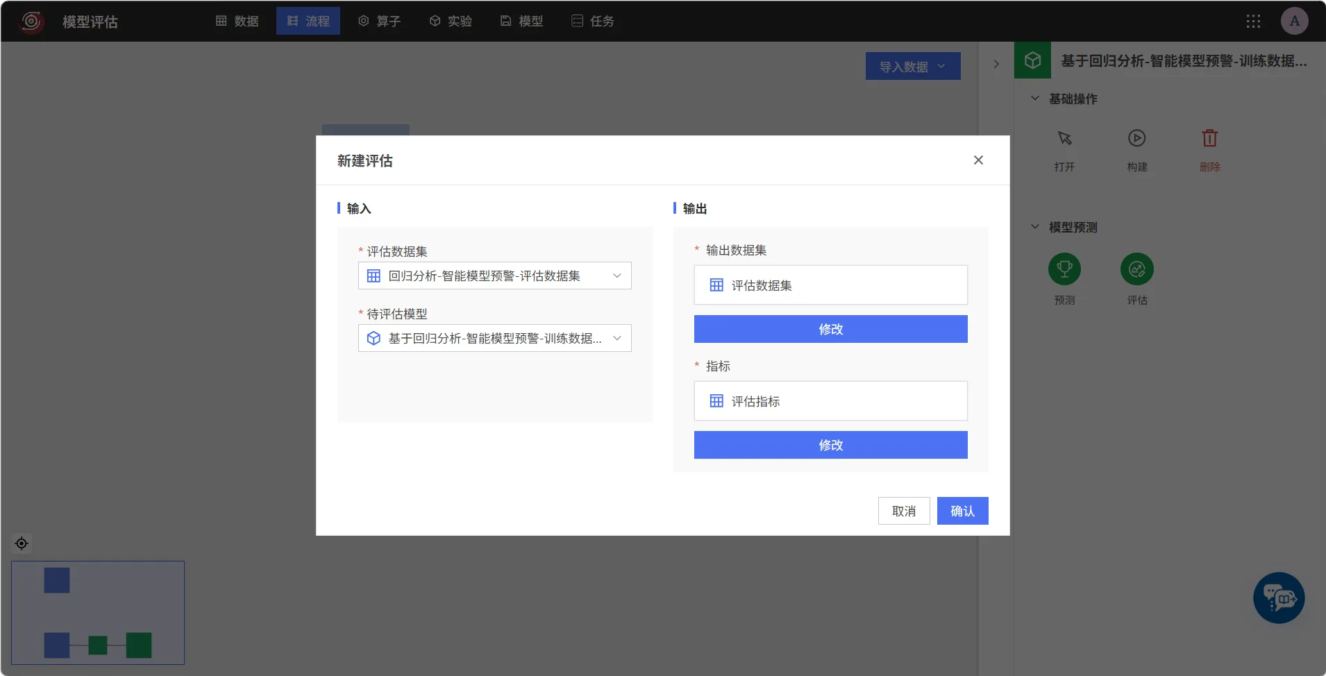Click the open (打开) cursor icon
The width and height of the screenshot is (1326, 676).
coord(1064,139)
